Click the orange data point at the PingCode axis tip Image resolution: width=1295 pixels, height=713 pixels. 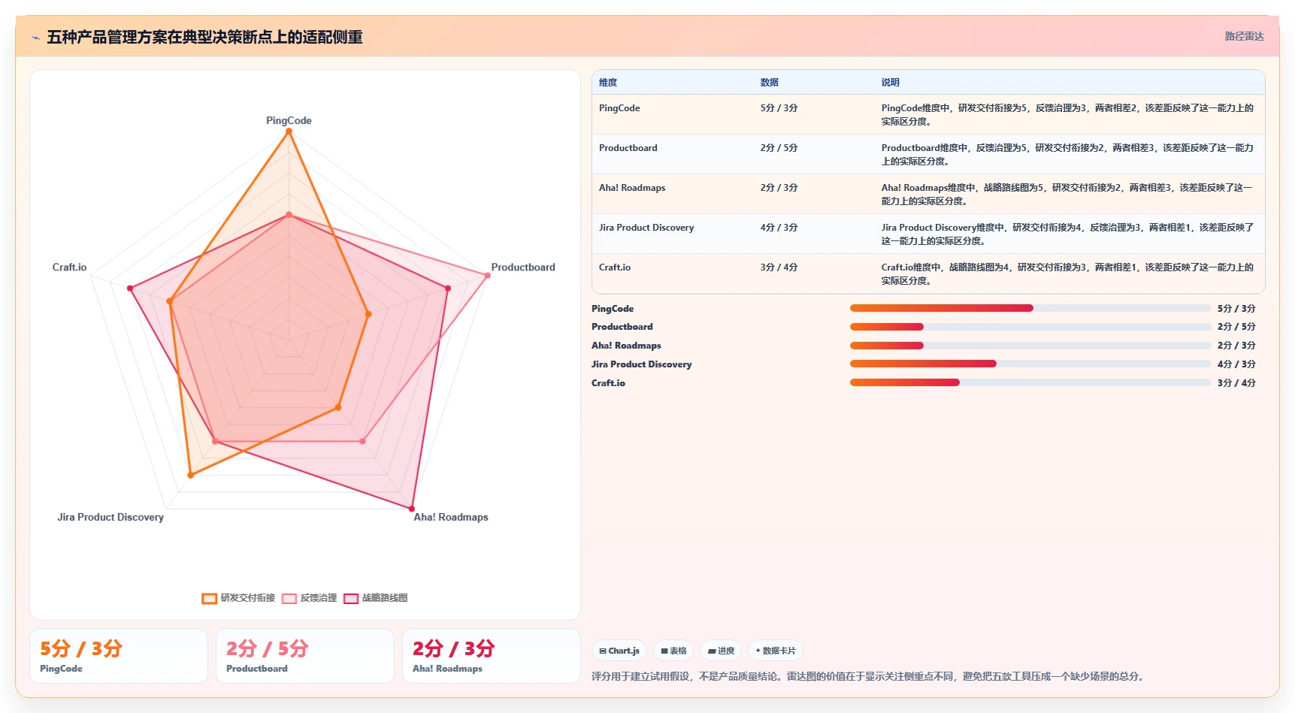(x=289, y=131)
